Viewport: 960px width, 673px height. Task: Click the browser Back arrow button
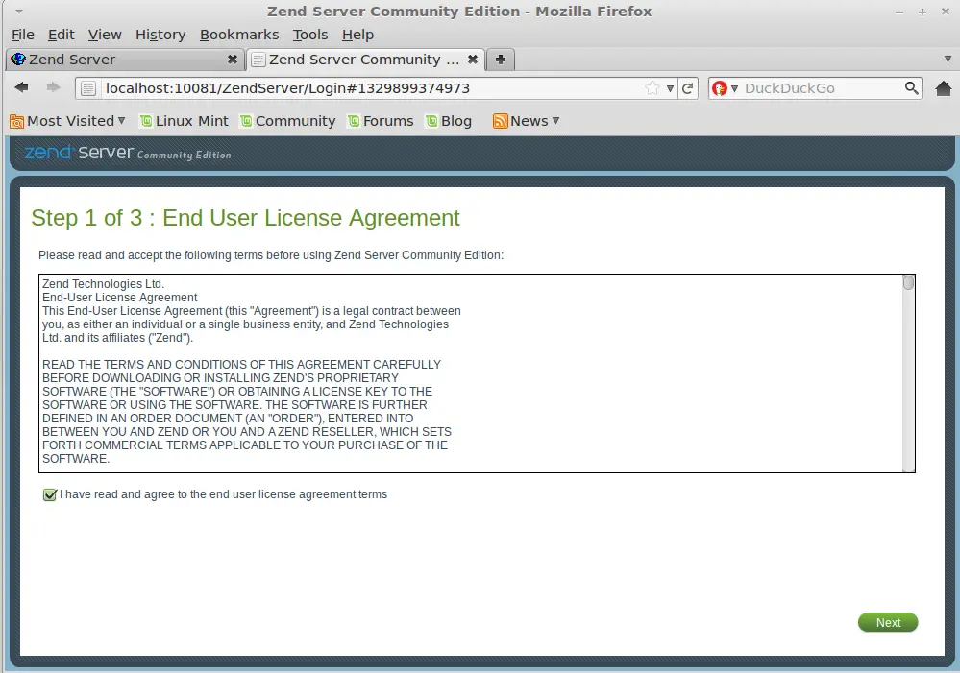[21, 87]
